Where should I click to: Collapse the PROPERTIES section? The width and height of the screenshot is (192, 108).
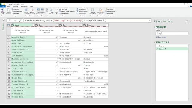point(154,27)
